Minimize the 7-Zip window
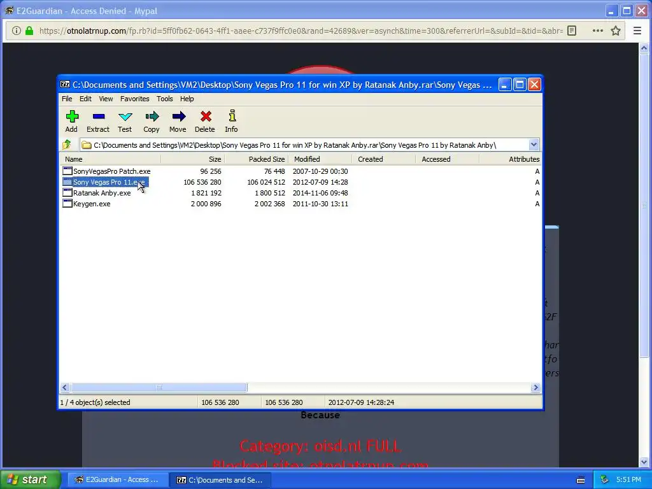 [x=504, y=85]
